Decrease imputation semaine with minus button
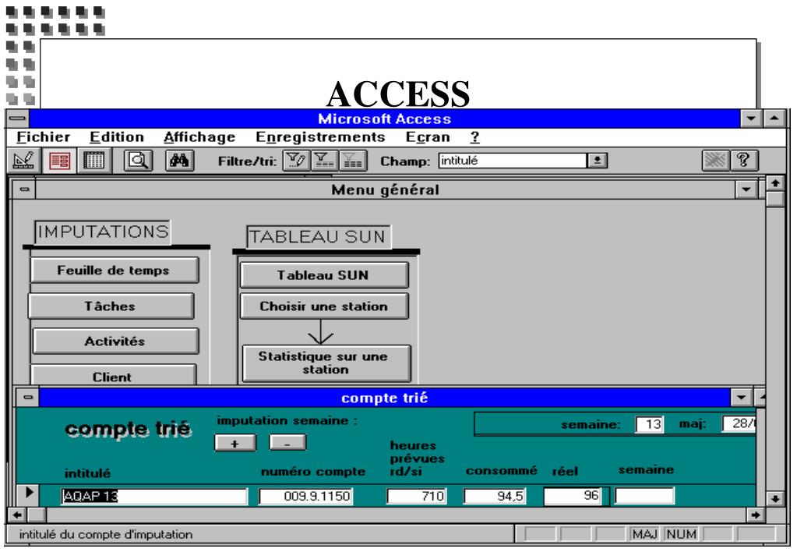This screenshot has height=552, width=797. 287,443
